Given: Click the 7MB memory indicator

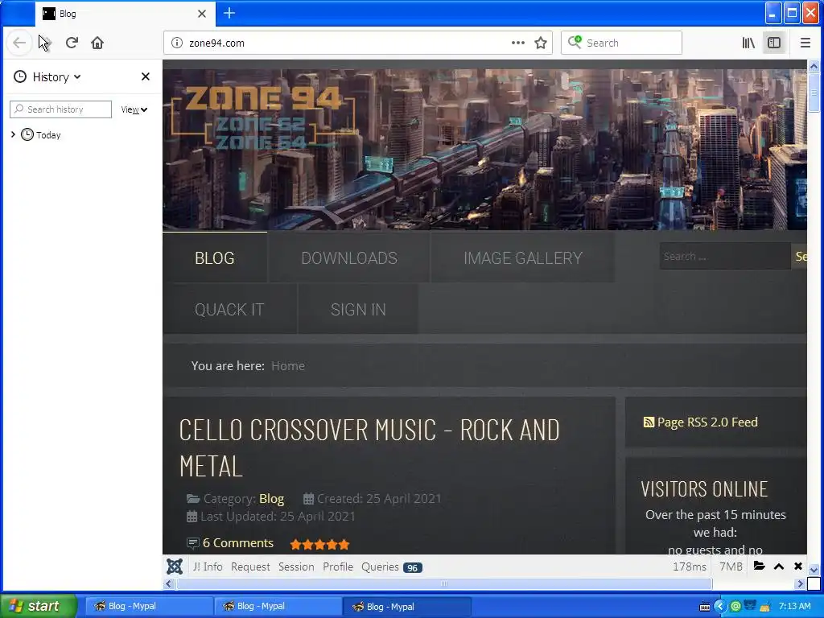Looking at the screenshot, I should click(x=731, y=566).
